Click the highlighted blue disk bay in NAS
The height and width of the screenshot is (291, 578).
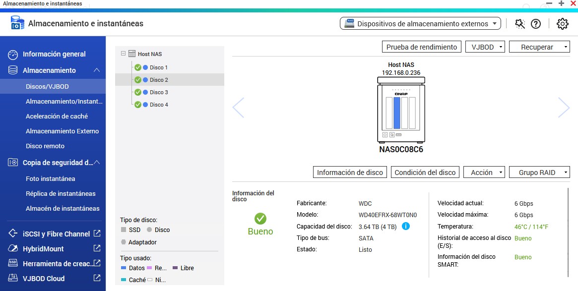click(x=396, y=113)
